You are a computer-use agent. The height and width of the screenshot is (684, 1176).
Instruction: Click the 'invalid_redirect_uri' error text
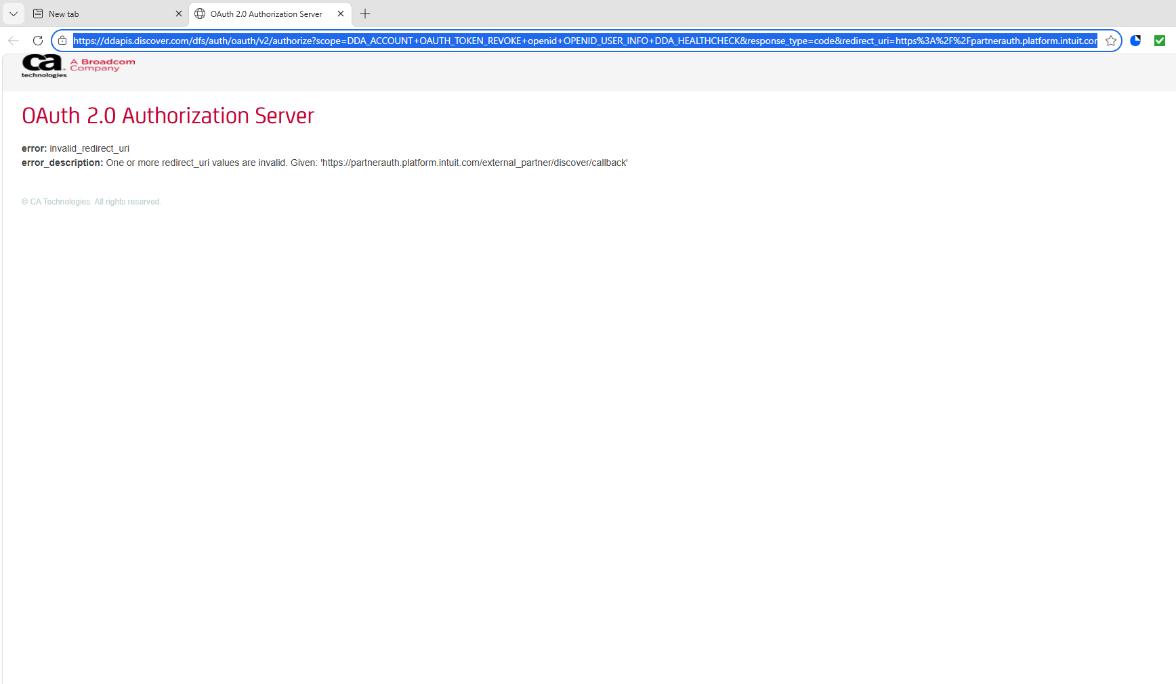coord(89,148)
